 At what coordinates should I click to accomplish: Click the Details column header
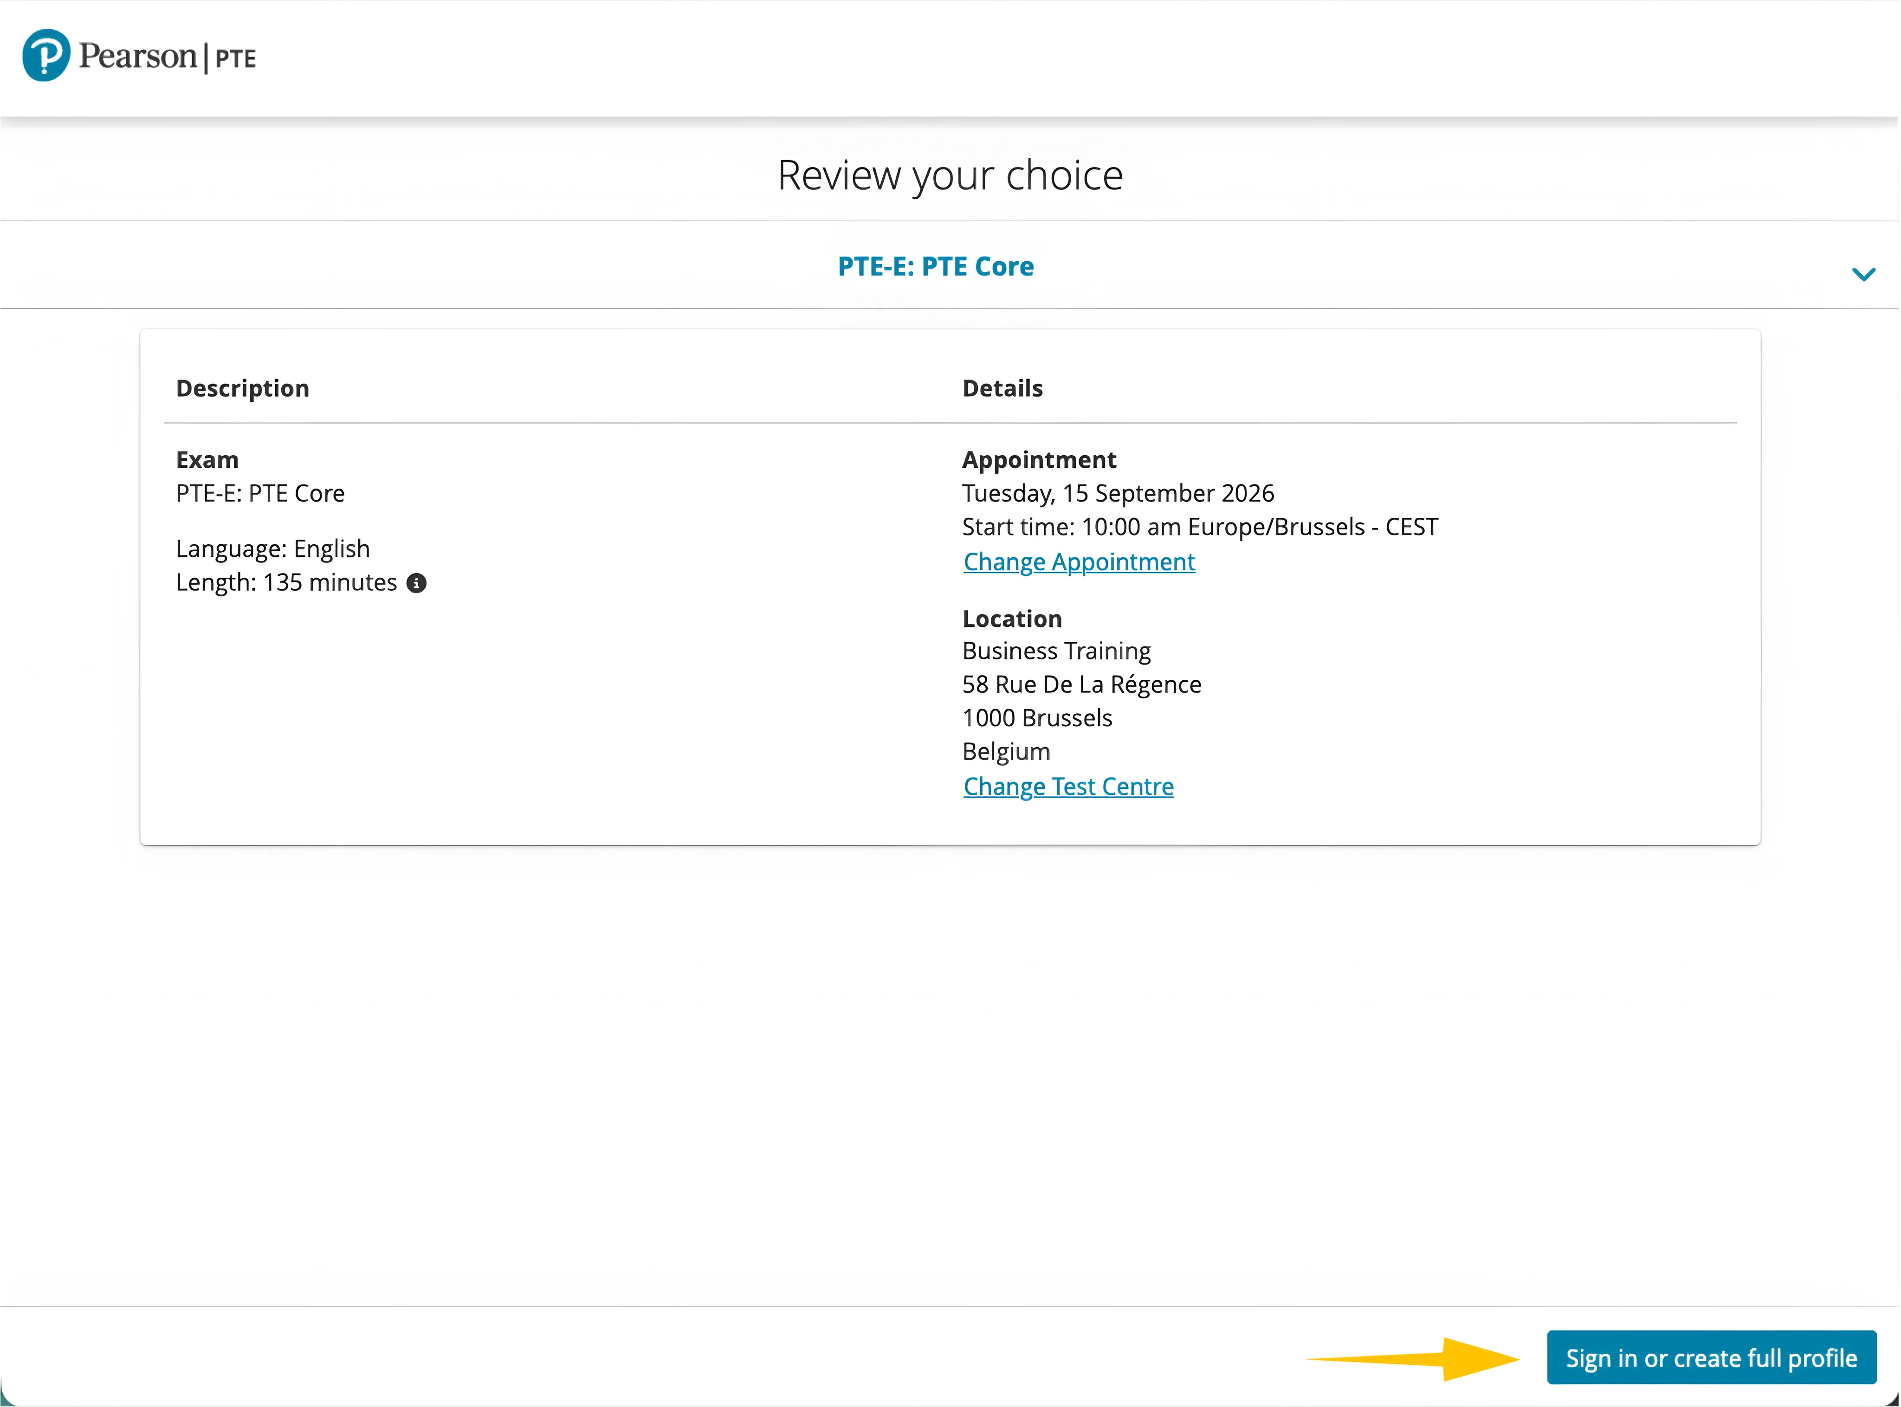[1002, 388]
